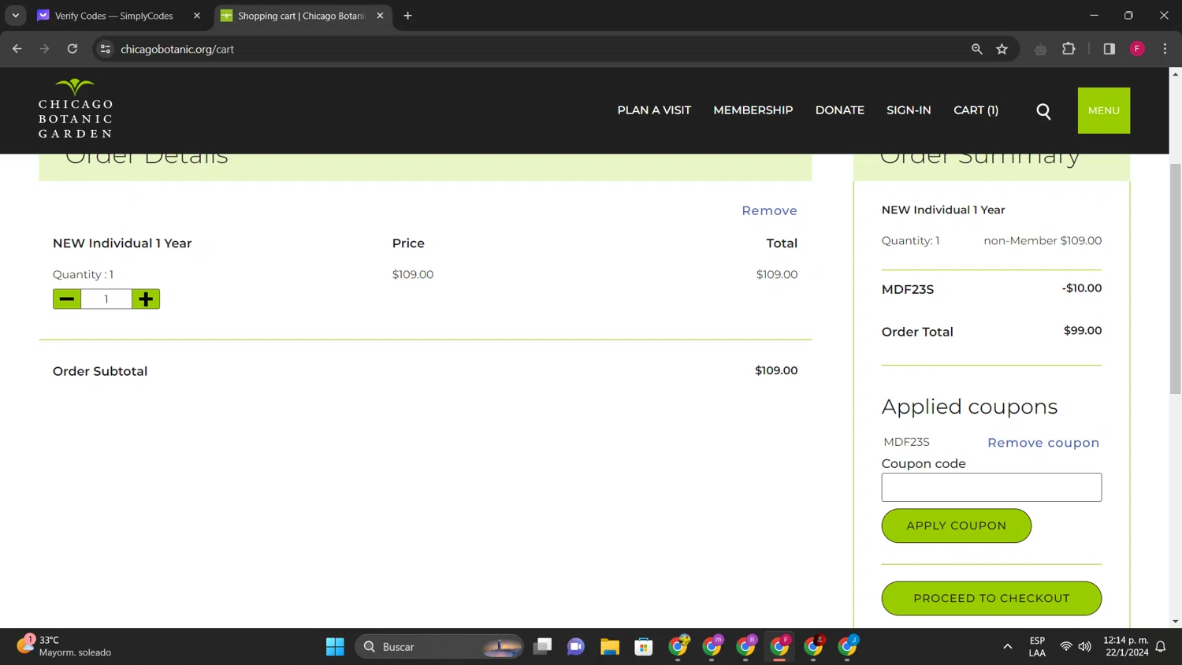
Task: Open Task View on the taskbar
Action: (543, 647)
